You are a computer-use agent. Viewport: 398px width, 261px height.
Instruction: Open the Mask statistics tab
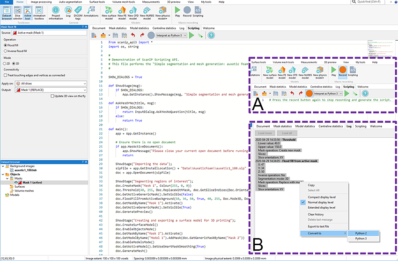point(118,28)
